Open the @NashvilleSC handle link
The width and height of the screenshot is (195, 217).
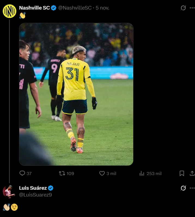(x=75, y=8)
